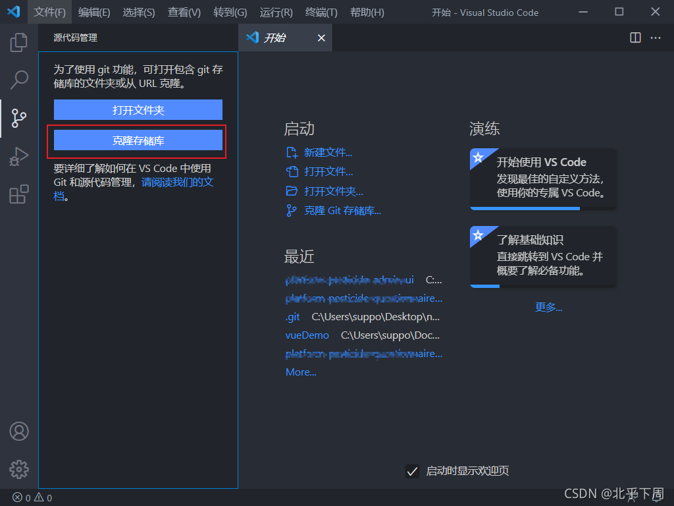Screen dimensions: 674x506
Task: Open the 开始使用 VS Code walkthrough card
Action: [543, 179]
